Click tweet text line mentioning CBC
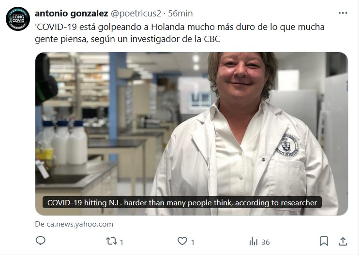This screenshot has height=257, width=361. click(x=128, y=39)
